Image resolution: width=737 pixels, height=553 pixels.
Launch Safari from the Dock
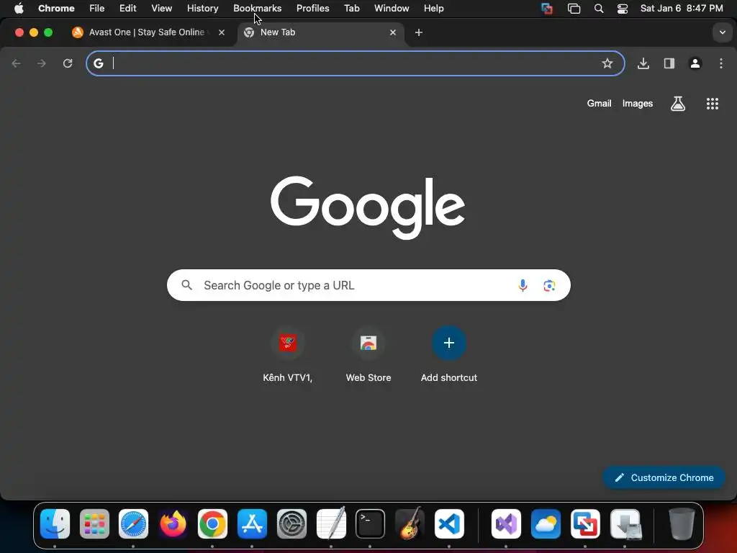coord(133,524)
